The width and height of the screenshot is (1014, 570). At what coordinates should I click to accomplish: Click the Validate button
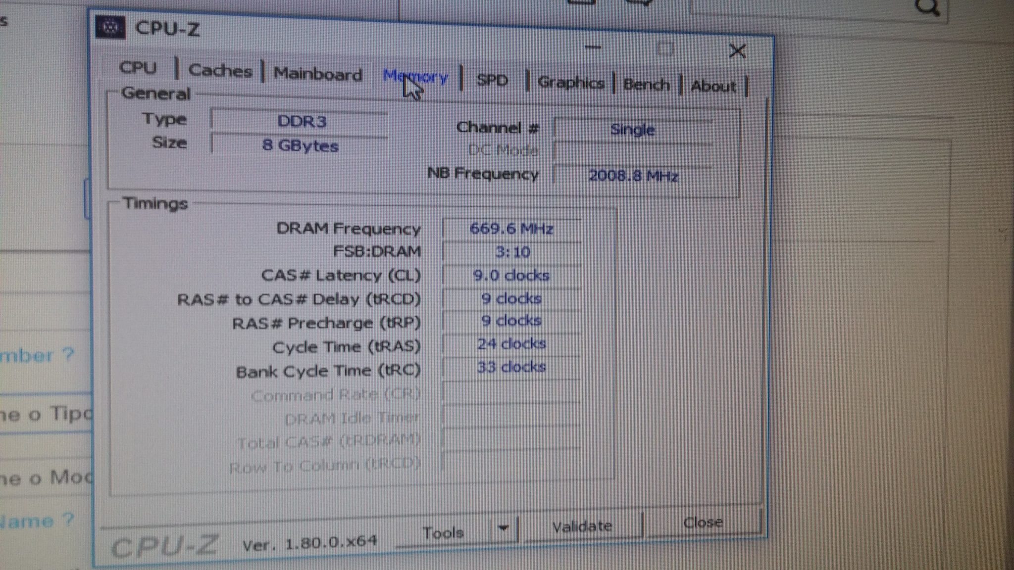tap(582, 526)
